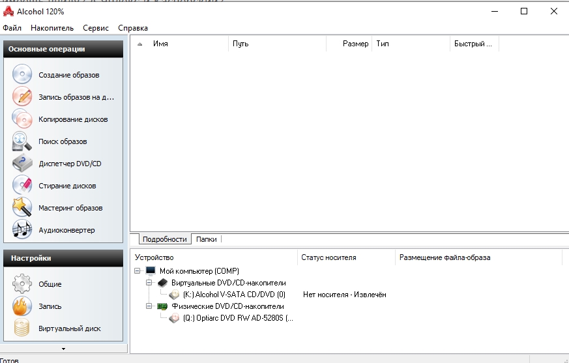
Task: Click the Мастеринг образов wand icon
Action: click(22, 207)
